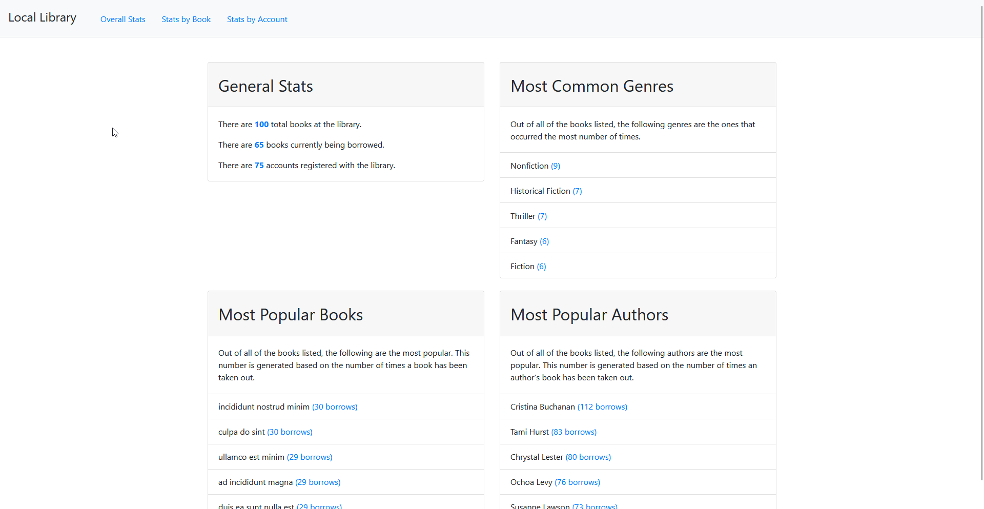Open Stats by Account navigation link

[x=257, y=19]
